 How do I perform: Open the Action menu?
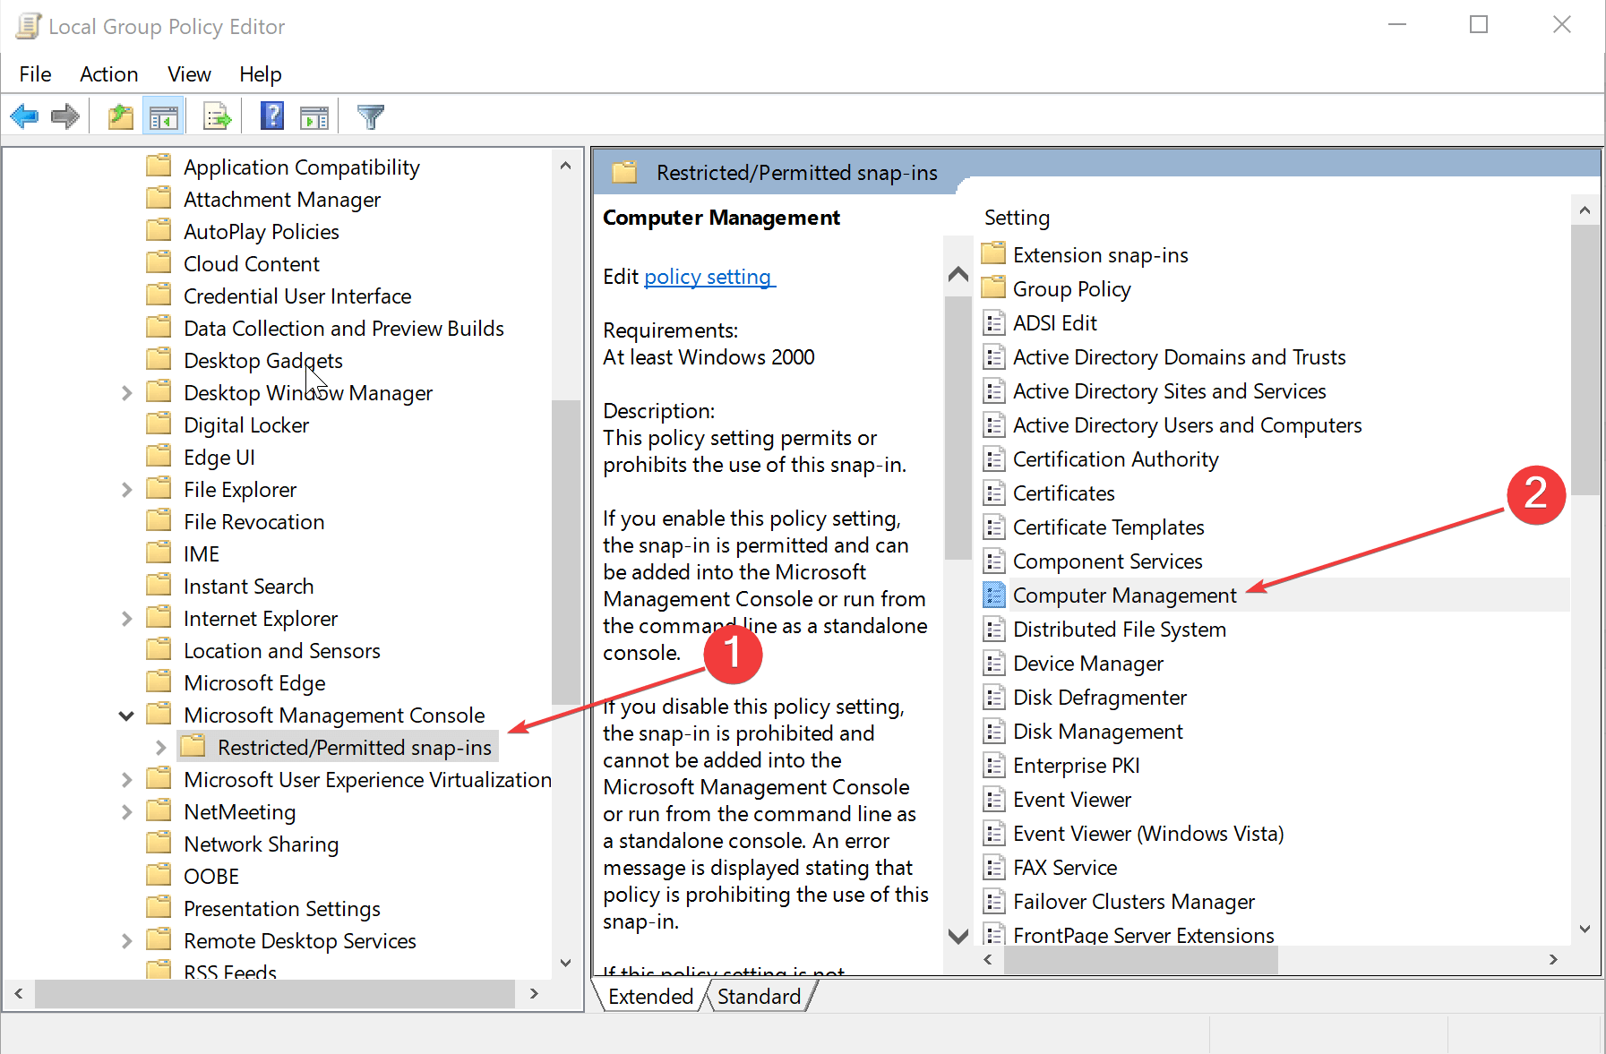(108, 74)
